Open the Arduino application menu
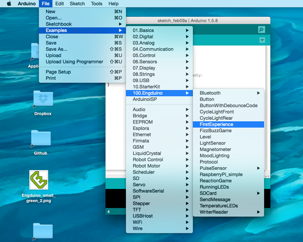Image resolution: width=303 pixels, height=242 pixels. point(27,4)
